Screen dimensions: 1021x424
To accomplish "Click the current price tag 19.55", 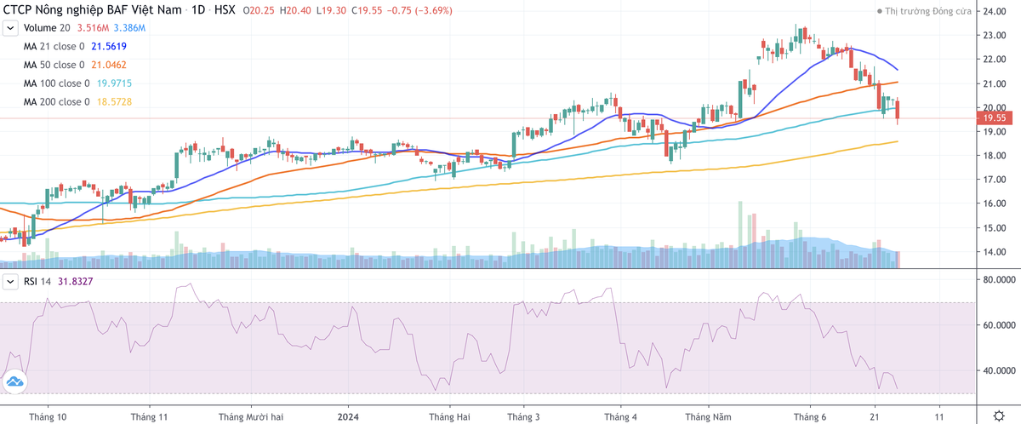I will click(x=994, y=118).
